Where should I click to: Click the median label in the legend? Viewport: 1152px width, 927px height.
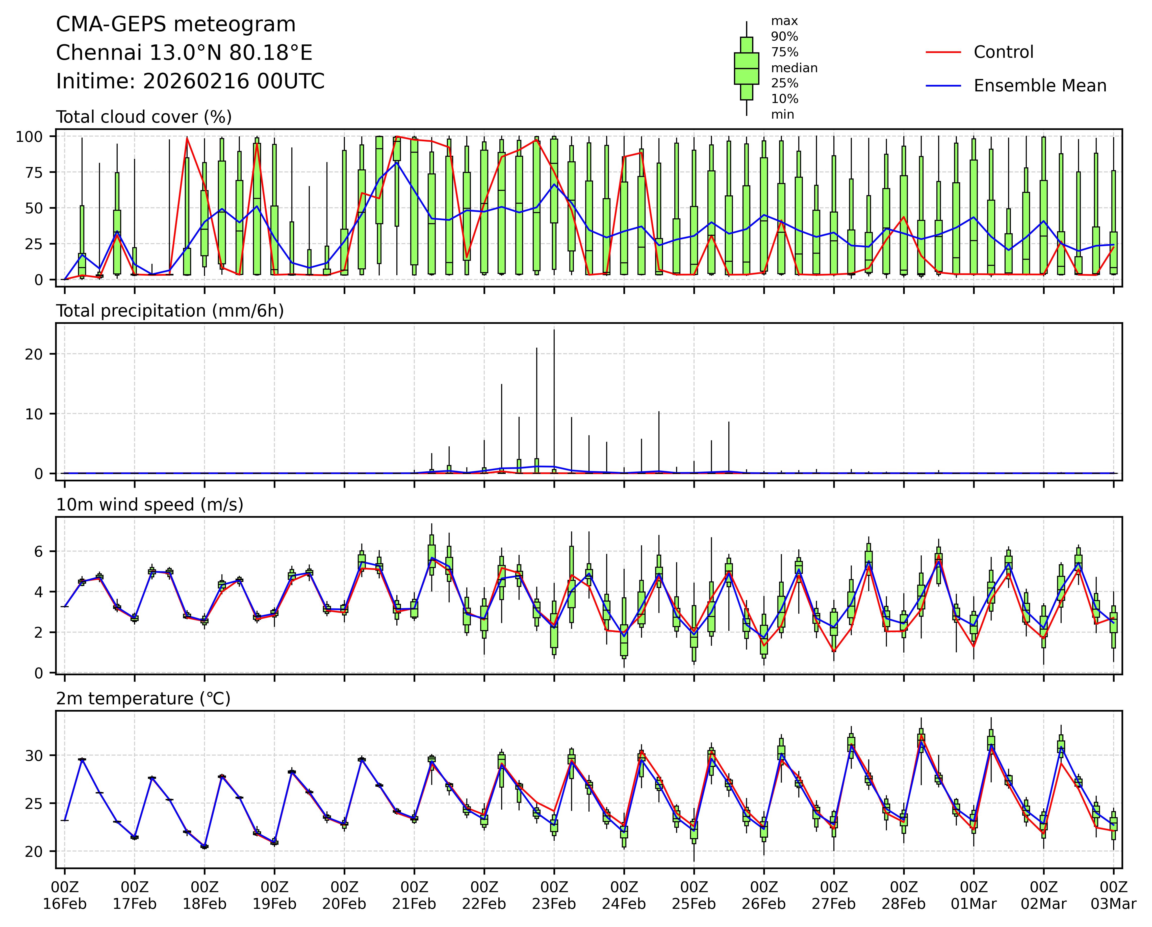point(794,68)
